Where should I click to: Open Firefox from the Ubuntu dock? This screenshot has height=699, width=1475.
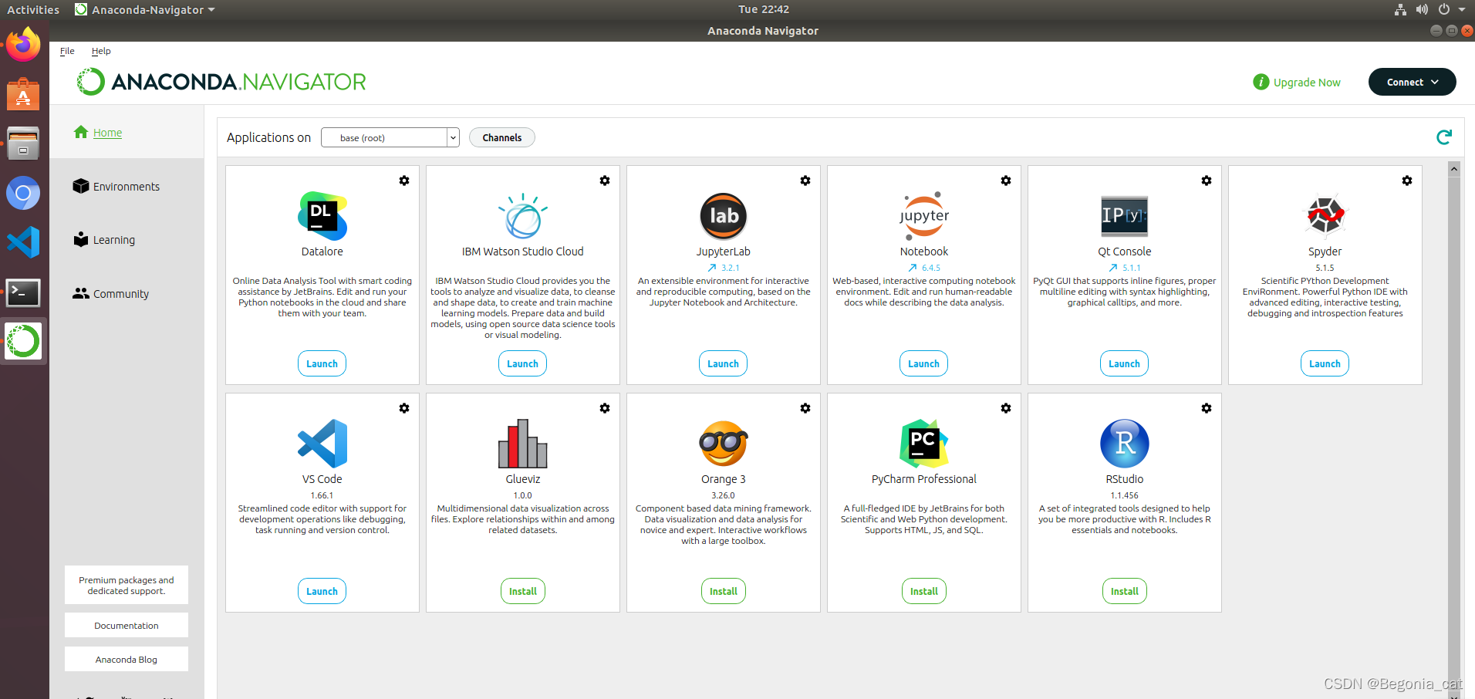point(23,45)
